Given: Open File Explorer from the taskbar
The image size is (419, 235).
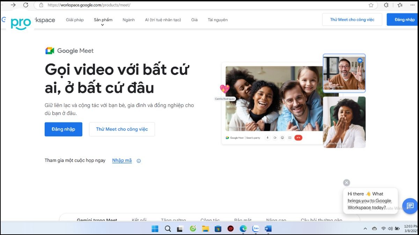Looking at the screenshot, I should pos(205,229).
